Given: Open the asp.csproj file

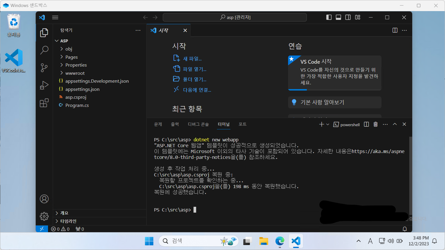Looking at the screenshot, I should [x=100, y=97].
